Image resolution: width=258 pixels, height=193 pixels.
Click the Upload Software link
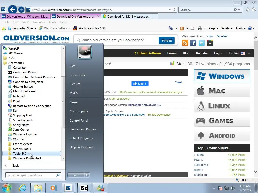pos(148,53)
